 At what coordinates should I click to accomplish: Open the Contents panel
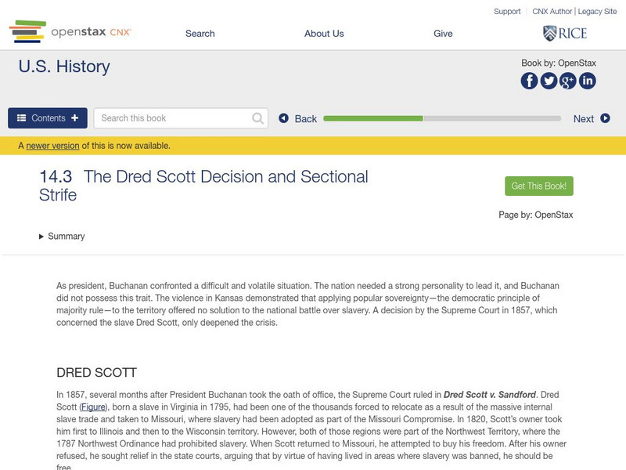point(48,118)
